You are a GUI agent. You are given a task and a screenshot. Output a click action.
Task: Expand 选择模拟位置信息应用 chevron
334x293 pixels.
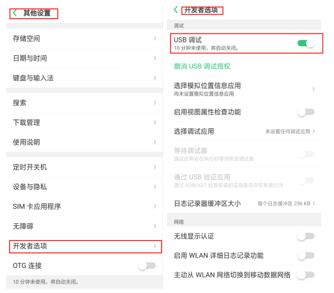(x=314, y=89)
